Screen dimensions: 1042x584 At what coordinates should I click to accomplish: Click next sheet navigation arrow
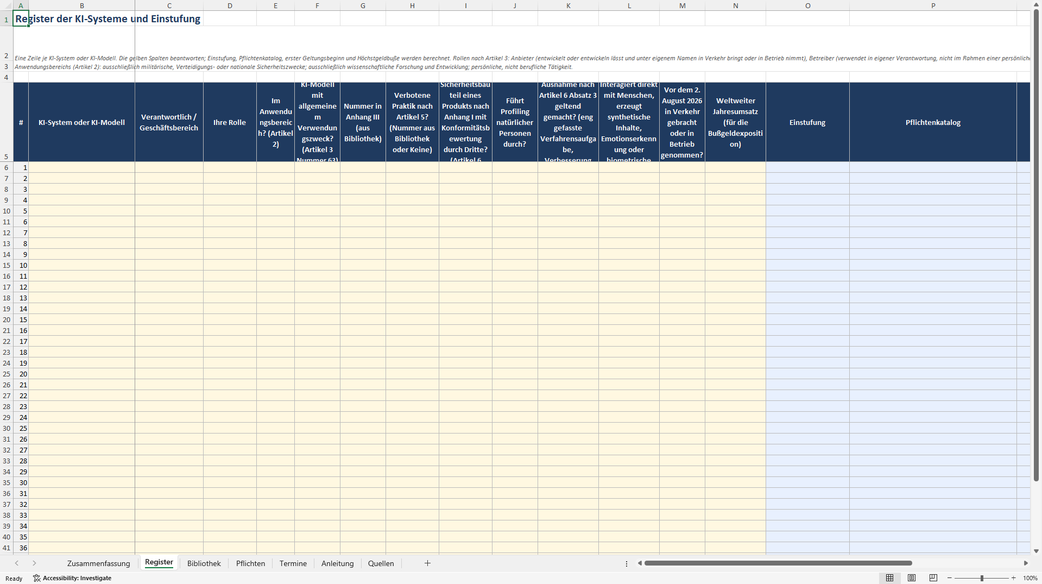tap(34, 563)
